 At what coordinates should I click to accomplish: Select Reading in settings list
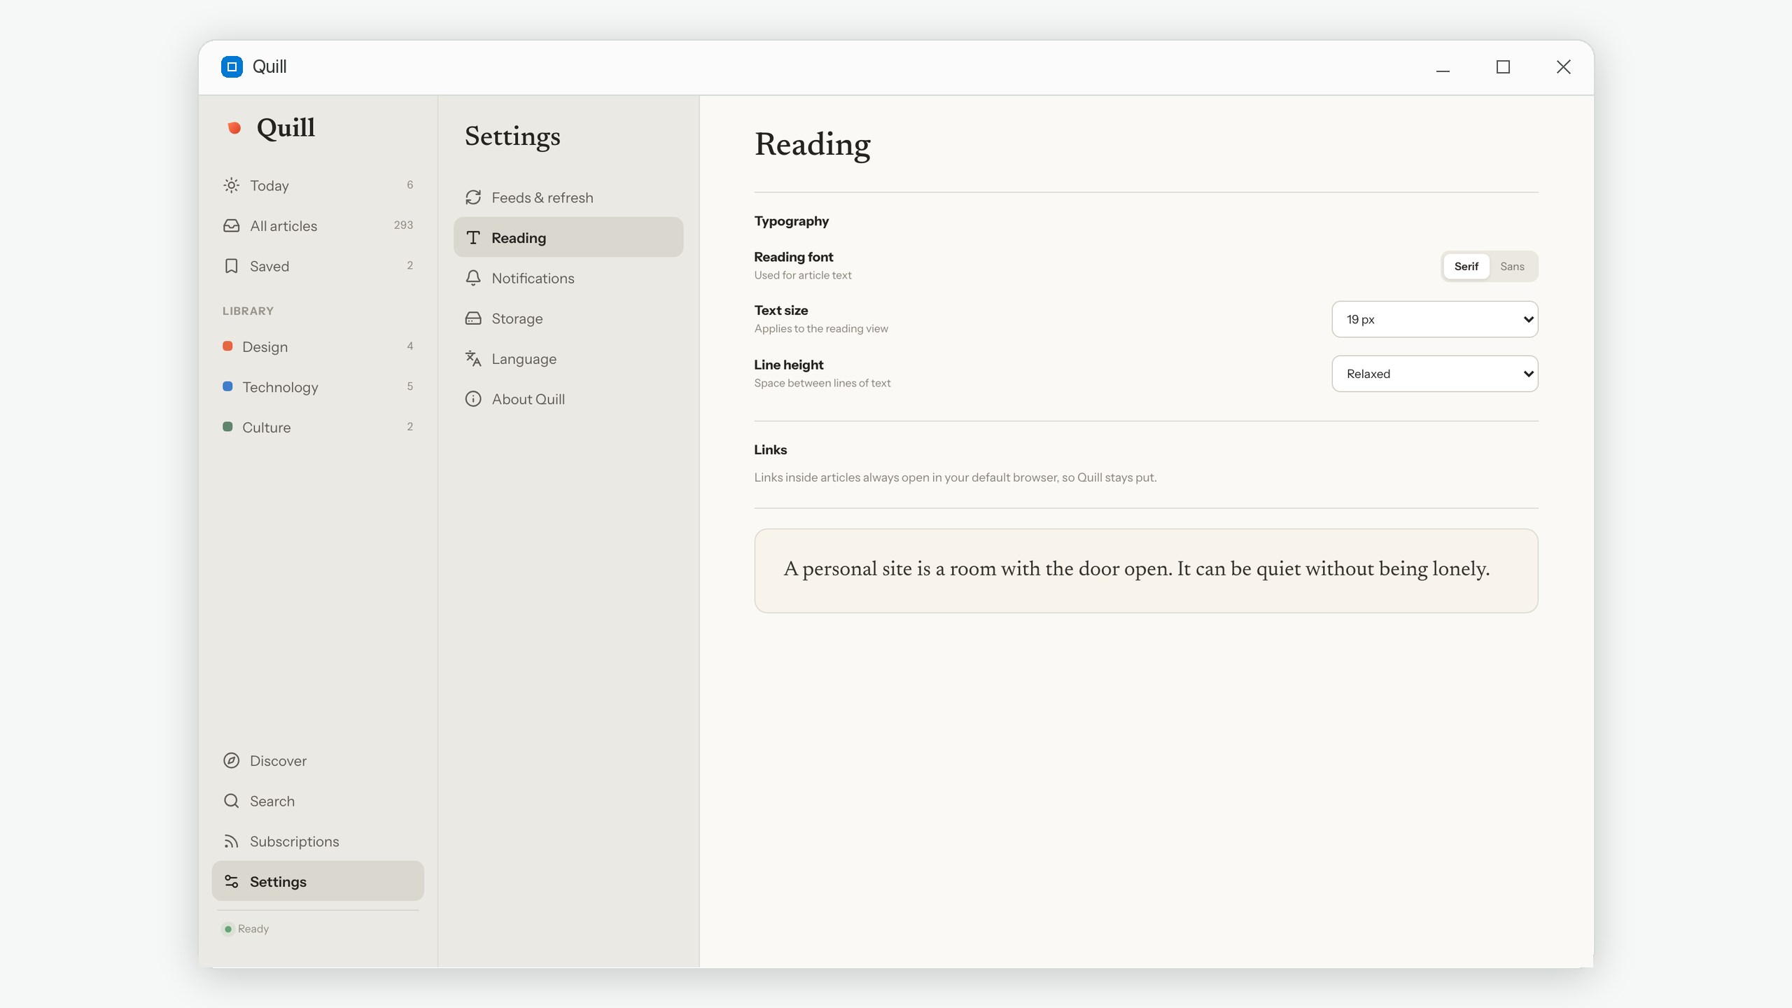[x=568, y=237]
